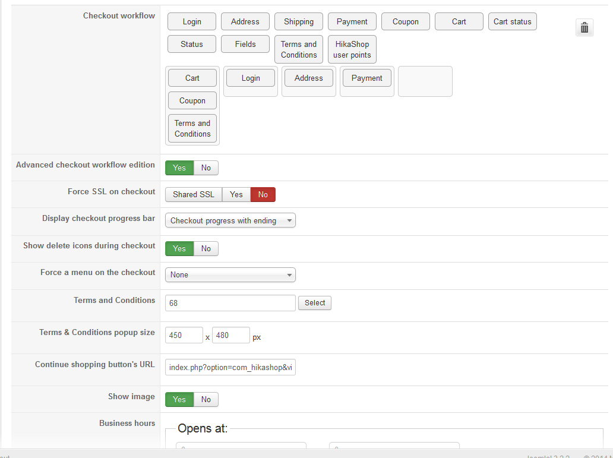613x458 pixels.
Task: Click the Login block in second step
Action: [251, 78]
